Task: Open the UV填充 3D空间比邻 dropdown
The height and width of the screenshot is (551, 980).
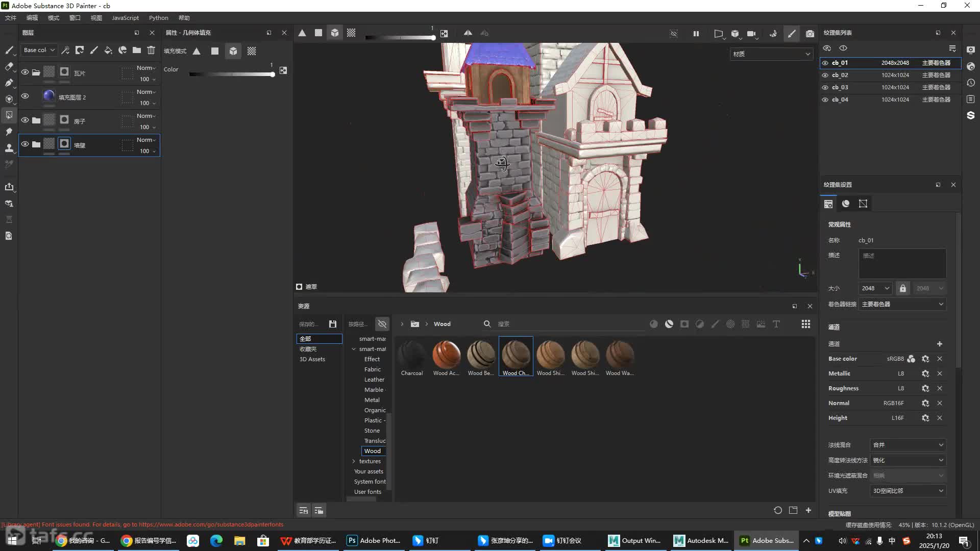Action: coord(908,491)
